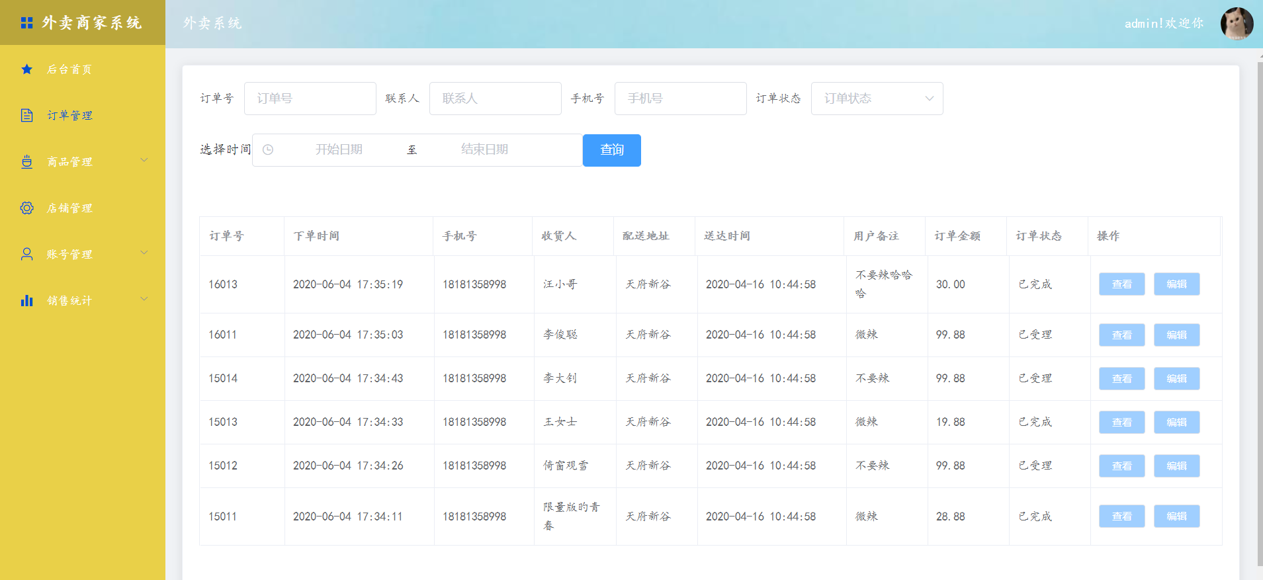
Task: Edit order 16011 with 编辑 button
Action: click(1177, 335)
